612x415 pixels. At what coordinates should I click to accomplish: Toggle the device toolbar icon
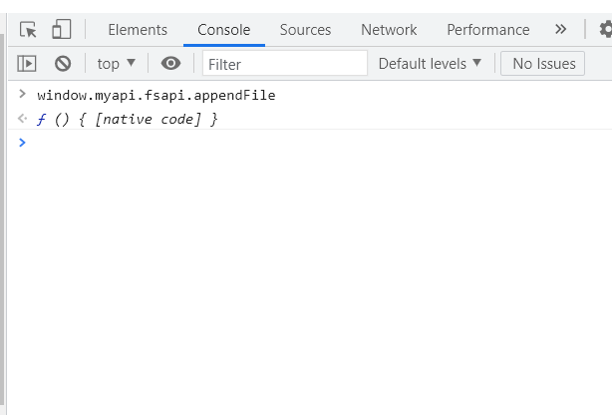pos(62,30)
